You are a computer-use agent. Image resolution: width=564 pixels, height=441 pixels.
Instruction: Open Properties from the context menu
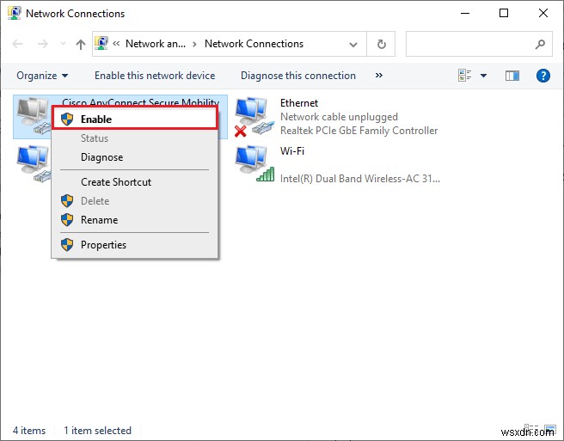tap(134, 245)
